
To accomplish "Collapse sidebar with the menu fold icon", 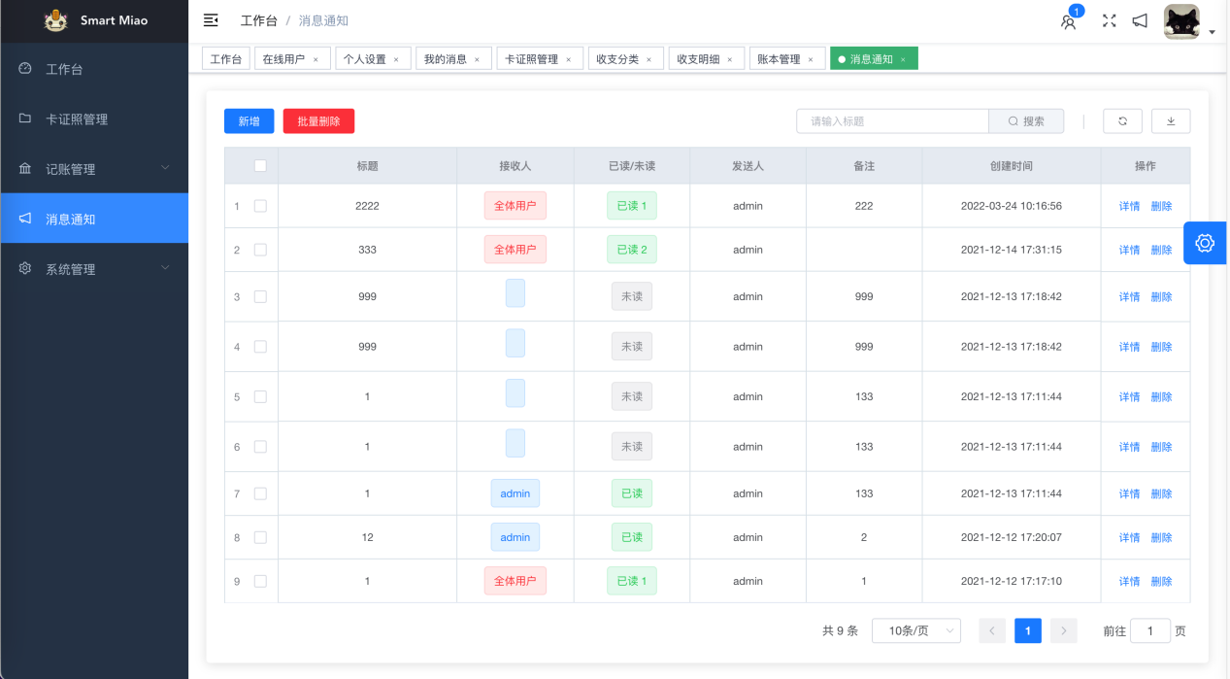I will pos(211,20).
